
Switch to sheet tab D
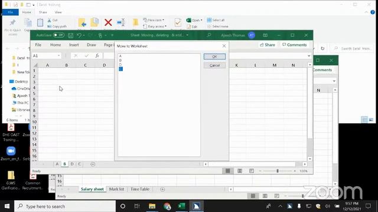point(72,164)
